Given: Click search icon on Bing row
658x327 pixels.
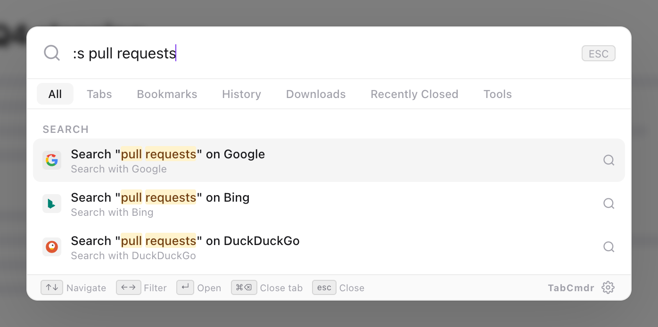Looking at the screenshot, I should [609, 204].
